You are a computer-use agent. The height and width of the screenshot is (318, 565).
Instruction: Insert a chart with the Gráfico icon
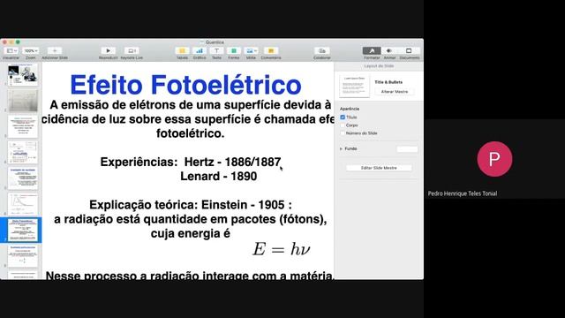click(200, 51)
